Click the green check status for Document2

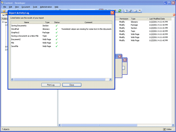coord(57,39)
